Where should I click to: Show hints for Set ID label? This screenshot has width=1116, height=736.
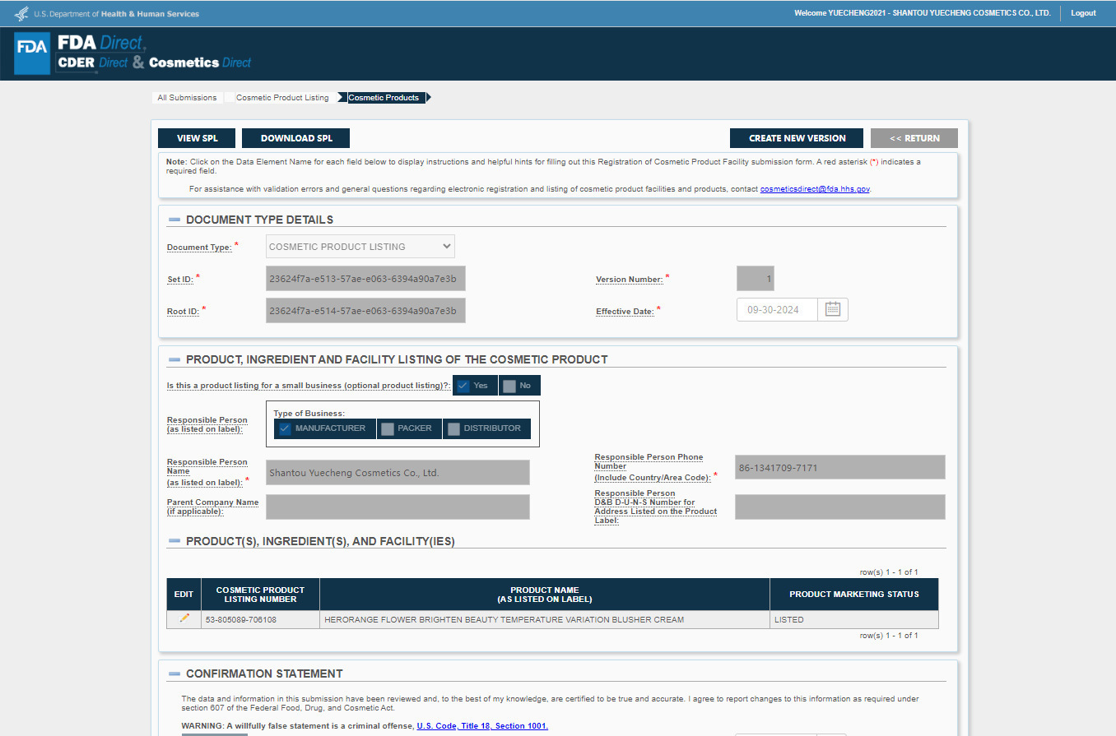tap(180, 280)
